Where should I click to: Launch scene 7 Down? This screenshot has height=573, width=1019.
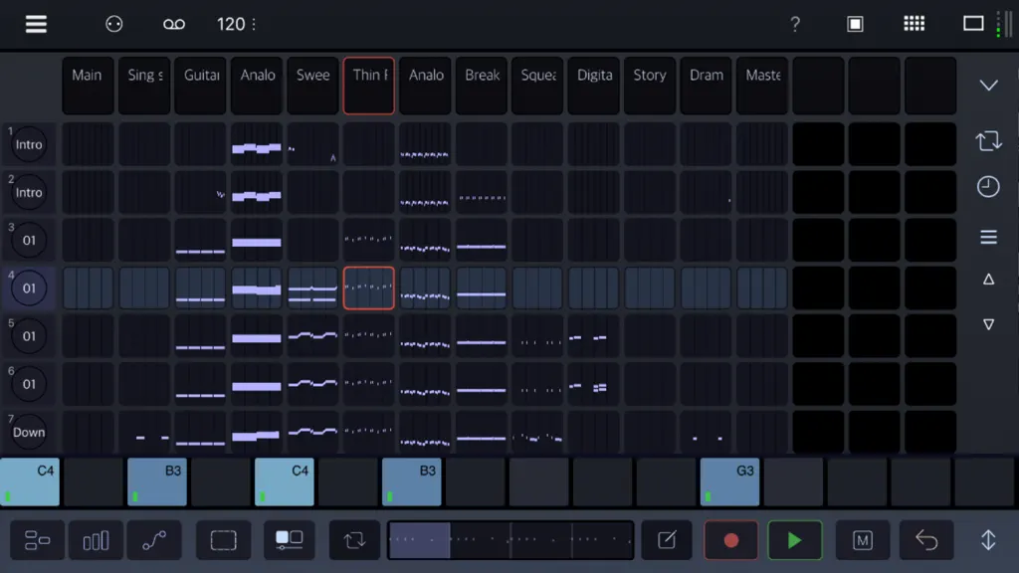coord(29,432)
